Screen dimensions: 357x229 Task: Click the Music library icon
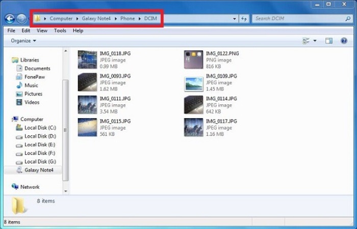tap(19, 85)
